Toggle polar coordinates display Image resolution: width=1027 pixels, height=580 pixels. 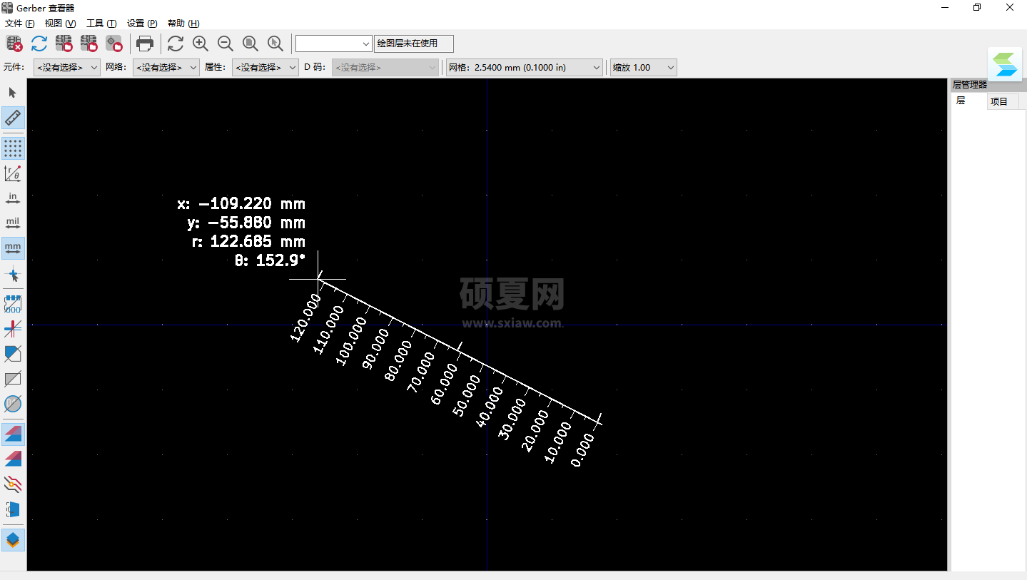coord(13,173)
